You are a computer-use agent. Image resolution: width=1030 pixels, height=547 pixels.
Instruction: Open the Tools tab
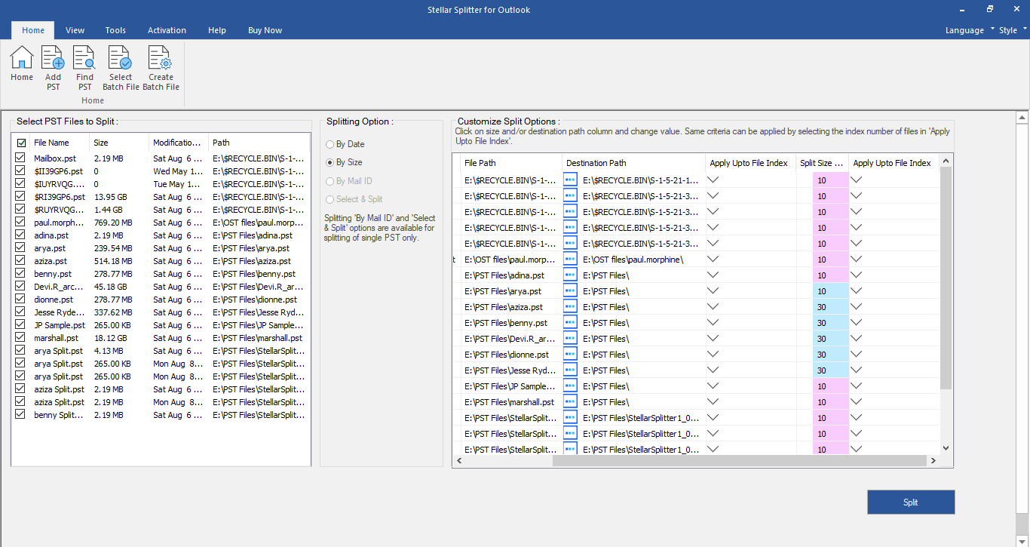[115, 30]
